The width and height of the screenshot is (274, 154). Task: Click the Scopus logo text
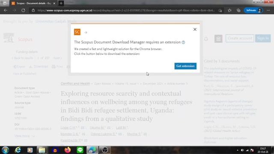(x=25, y=39)
